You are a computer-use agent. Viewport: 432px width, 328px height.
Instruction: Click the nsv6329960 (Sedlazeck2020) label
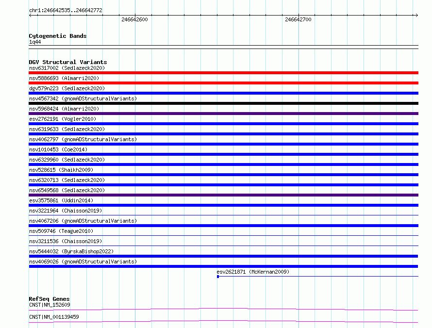tap(67, 160)
